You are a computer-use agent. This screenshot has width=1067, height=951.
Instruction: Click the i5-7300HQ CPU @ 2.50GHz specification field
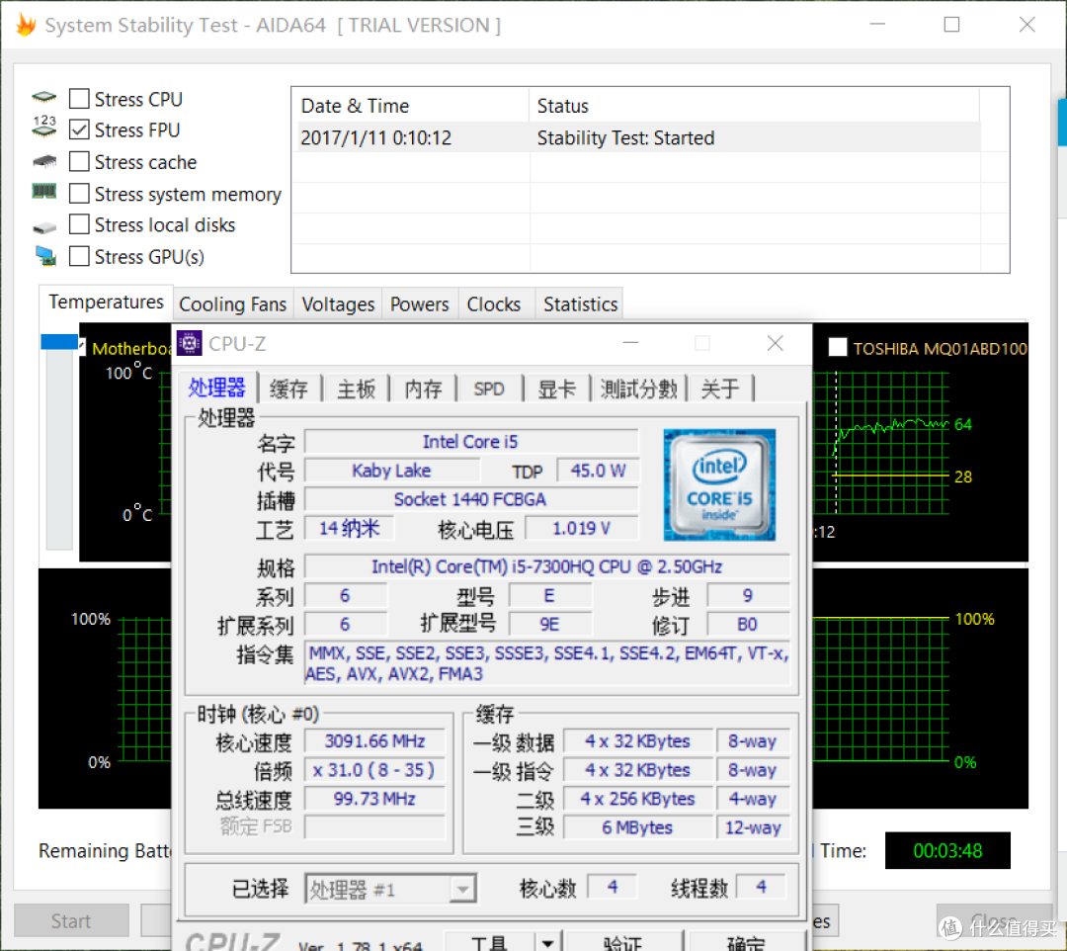547,566
